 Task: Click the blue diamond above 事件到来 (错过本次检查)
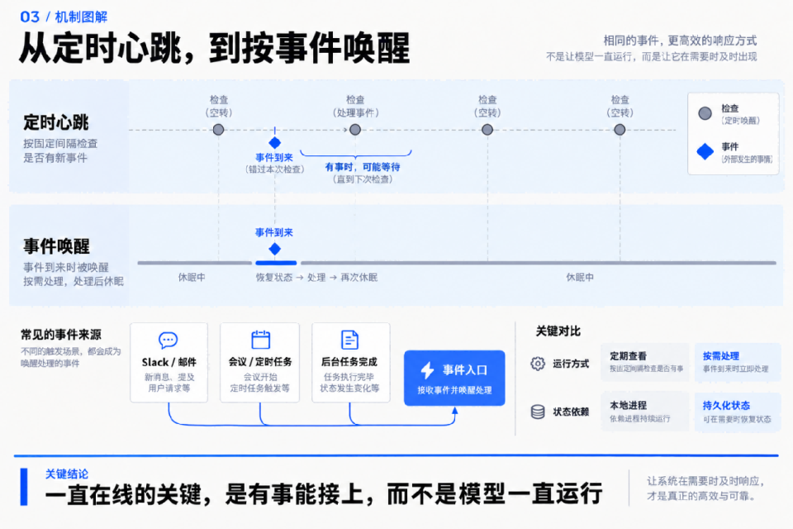274,143
